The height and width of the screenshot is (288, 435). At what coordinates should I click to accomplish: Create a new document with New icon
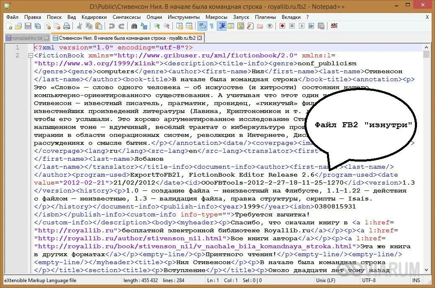pyautogui.click(x=9, y=26)
